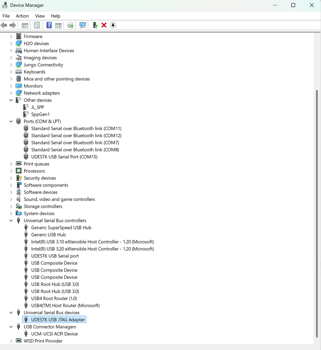Click the Disable device toolbar icon
The height and width of the screenshot is (350, 321).
113,25
